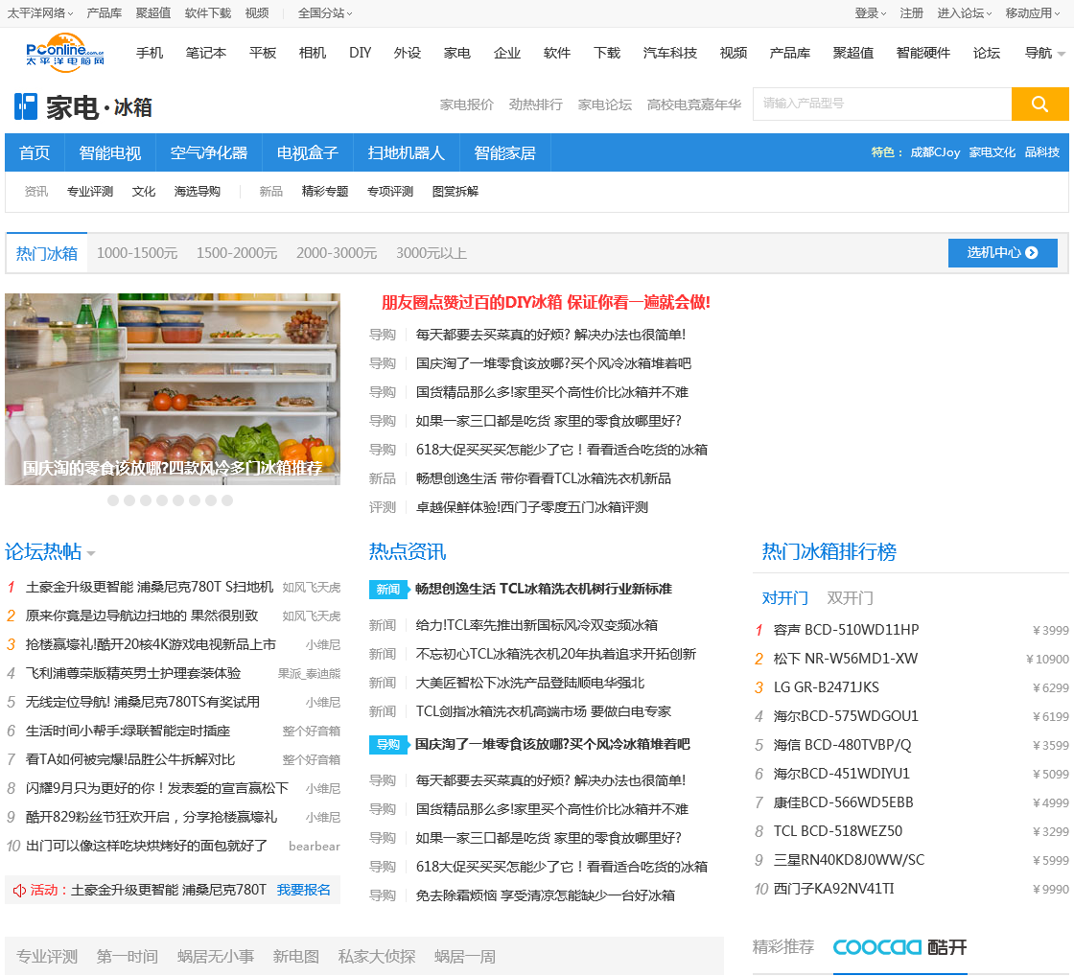This screenshot has height=976, width=1074.
Task: Open the 注册 link at top
Action: click(x=911, y=13)
